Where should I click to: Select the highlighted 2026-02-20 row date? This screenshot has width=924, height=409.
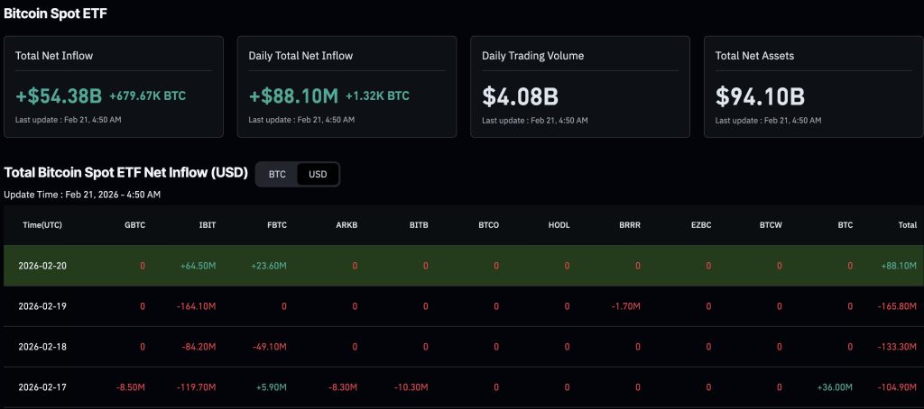tap(42, 266)
